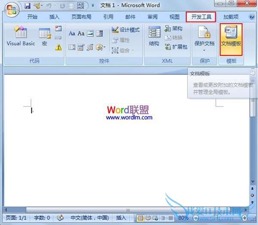Click 中文(简体，中国) language indicator
Viewport: 258px width, 225px height.
90,218
